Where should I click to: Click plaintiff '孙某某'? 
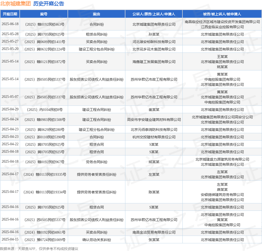click(x=154, y=34)
